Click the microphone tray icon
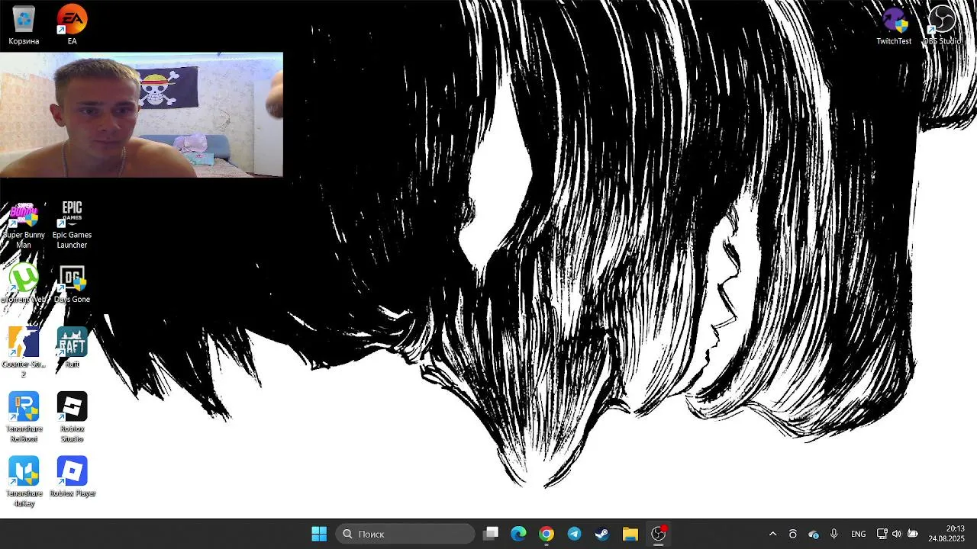 834,535
